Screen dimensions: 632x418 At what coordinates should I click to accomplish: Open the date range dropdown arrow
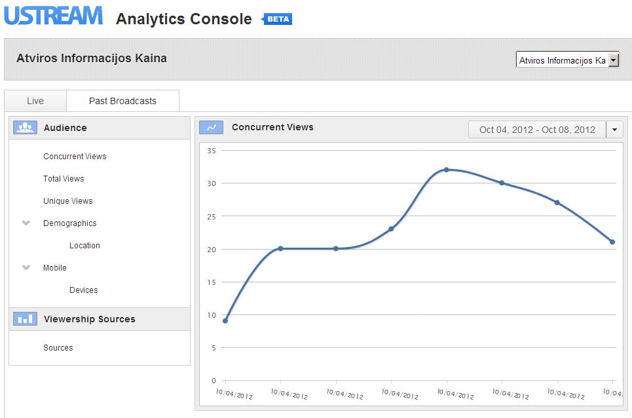coord(614,130)
